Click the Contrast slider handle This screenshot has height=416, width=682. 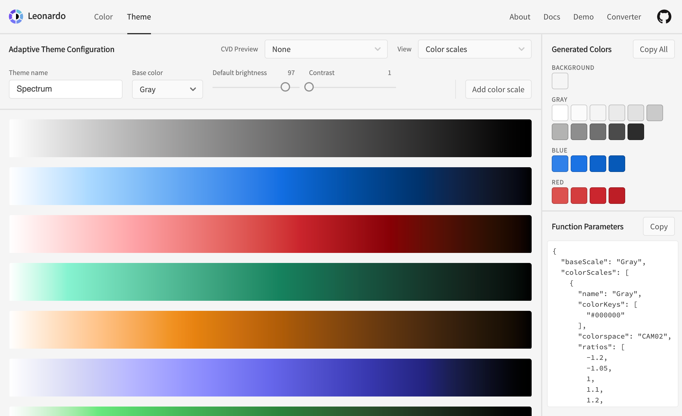309,87
